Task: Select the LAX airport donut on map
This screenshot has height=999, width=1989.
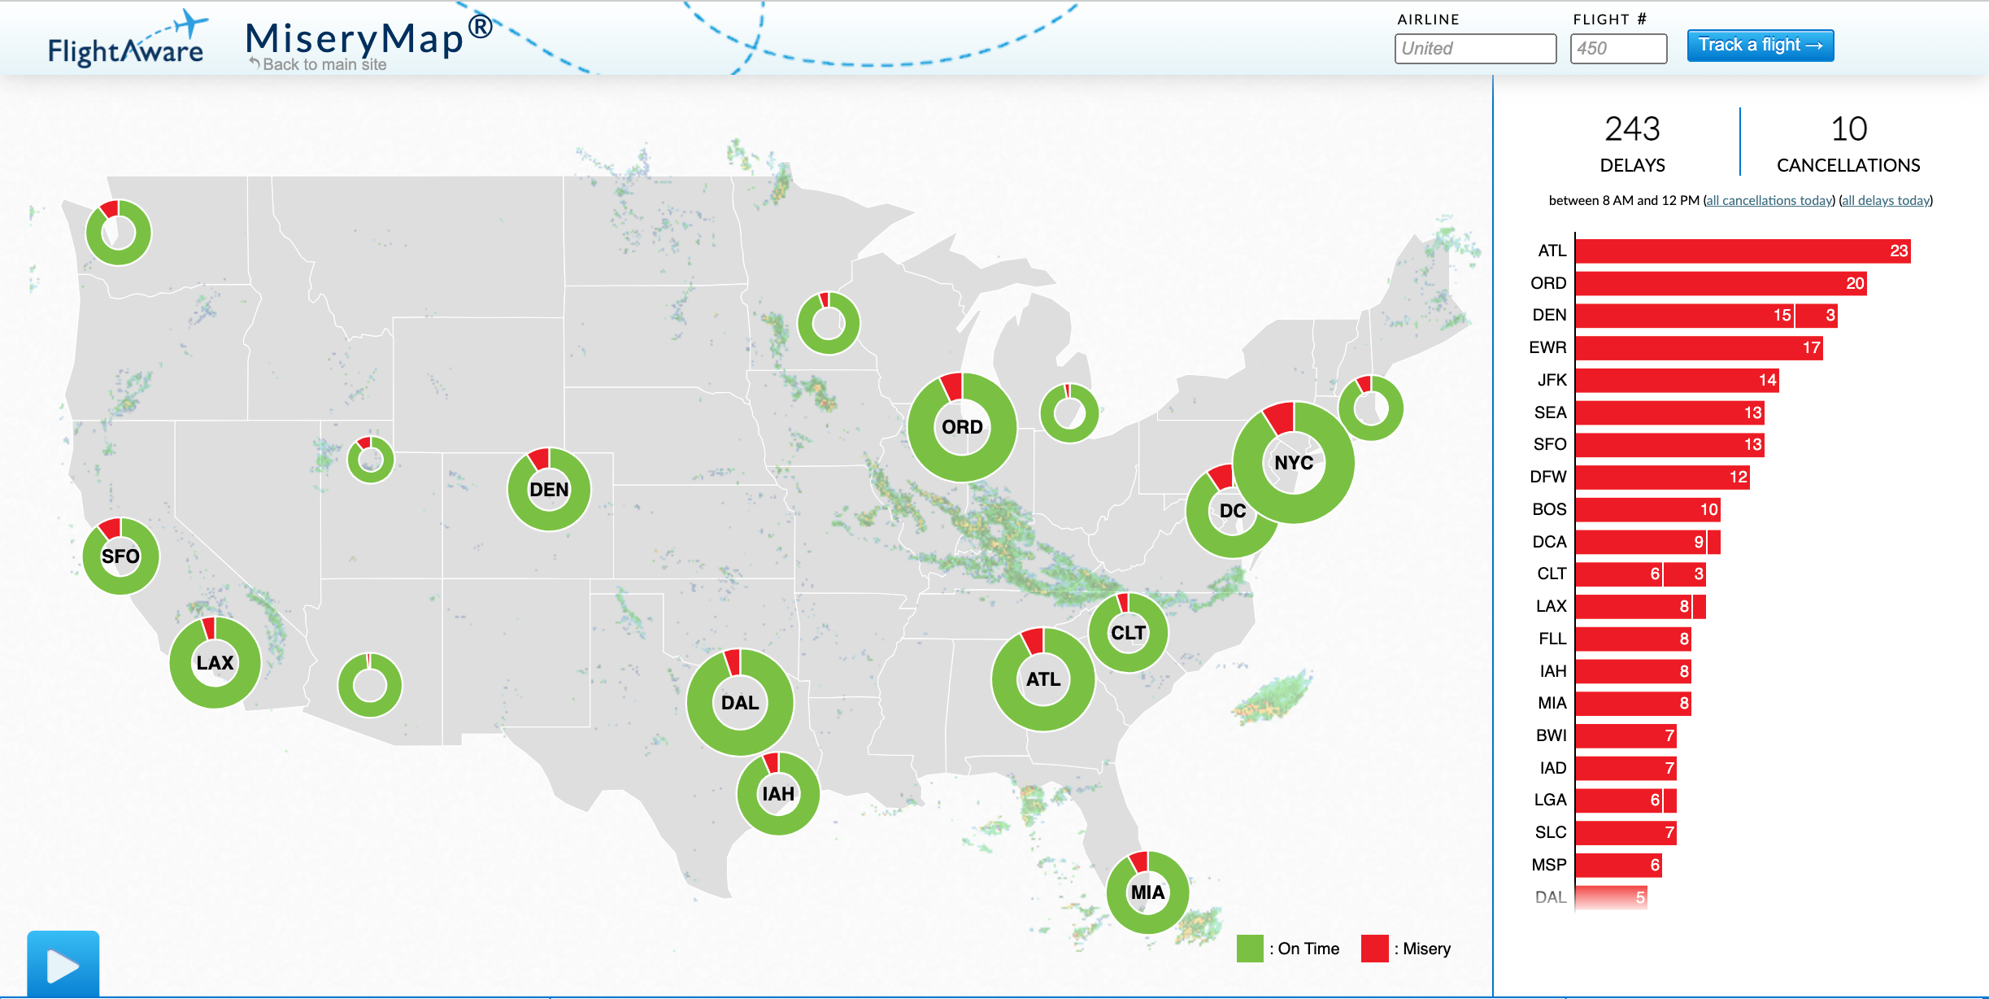Action: click(x=215, y=662)
